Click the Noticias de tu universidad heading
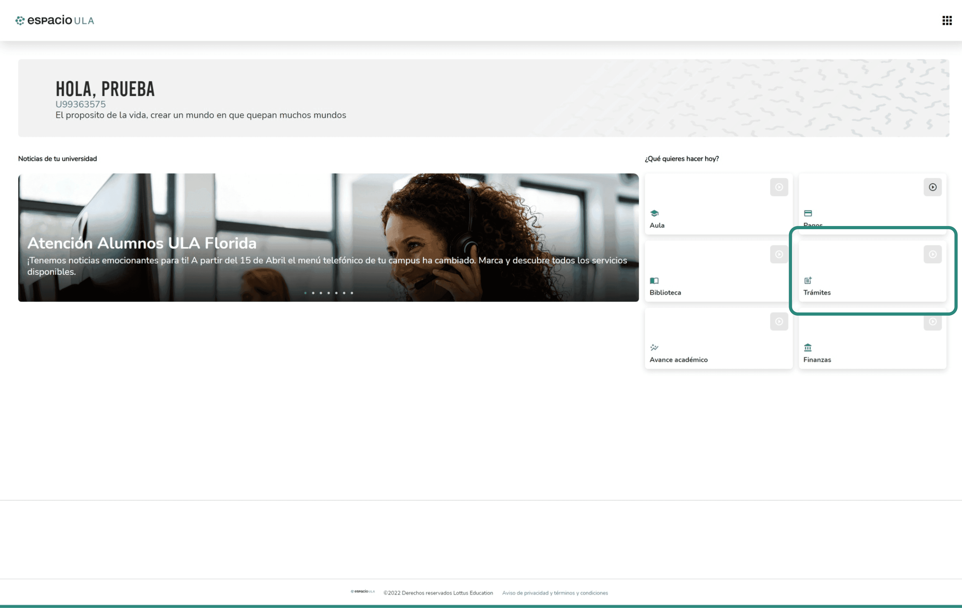 coord(58,159)
